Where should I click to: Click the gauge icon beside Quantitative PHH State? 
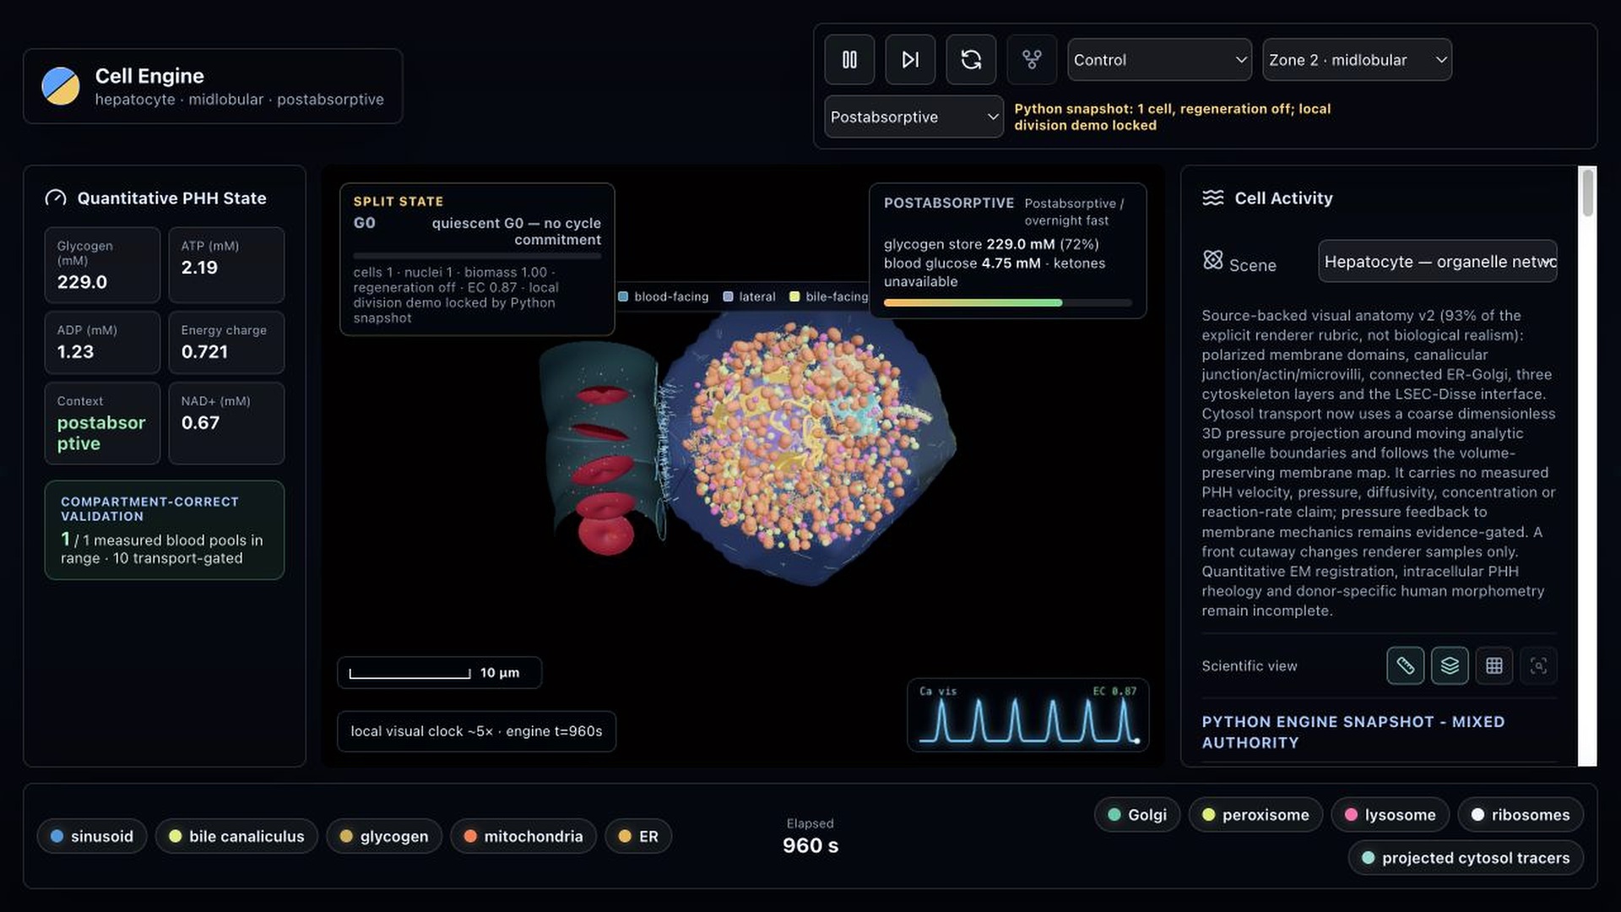coord(56,198)
